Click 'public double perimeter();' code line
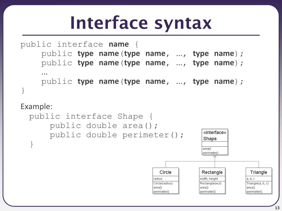 tap(116, 135)
